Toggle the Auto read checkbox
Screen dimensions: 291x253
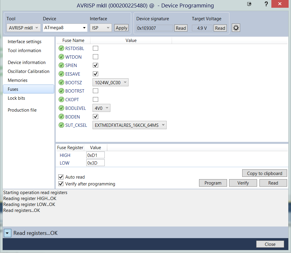(x=61, y=177)
